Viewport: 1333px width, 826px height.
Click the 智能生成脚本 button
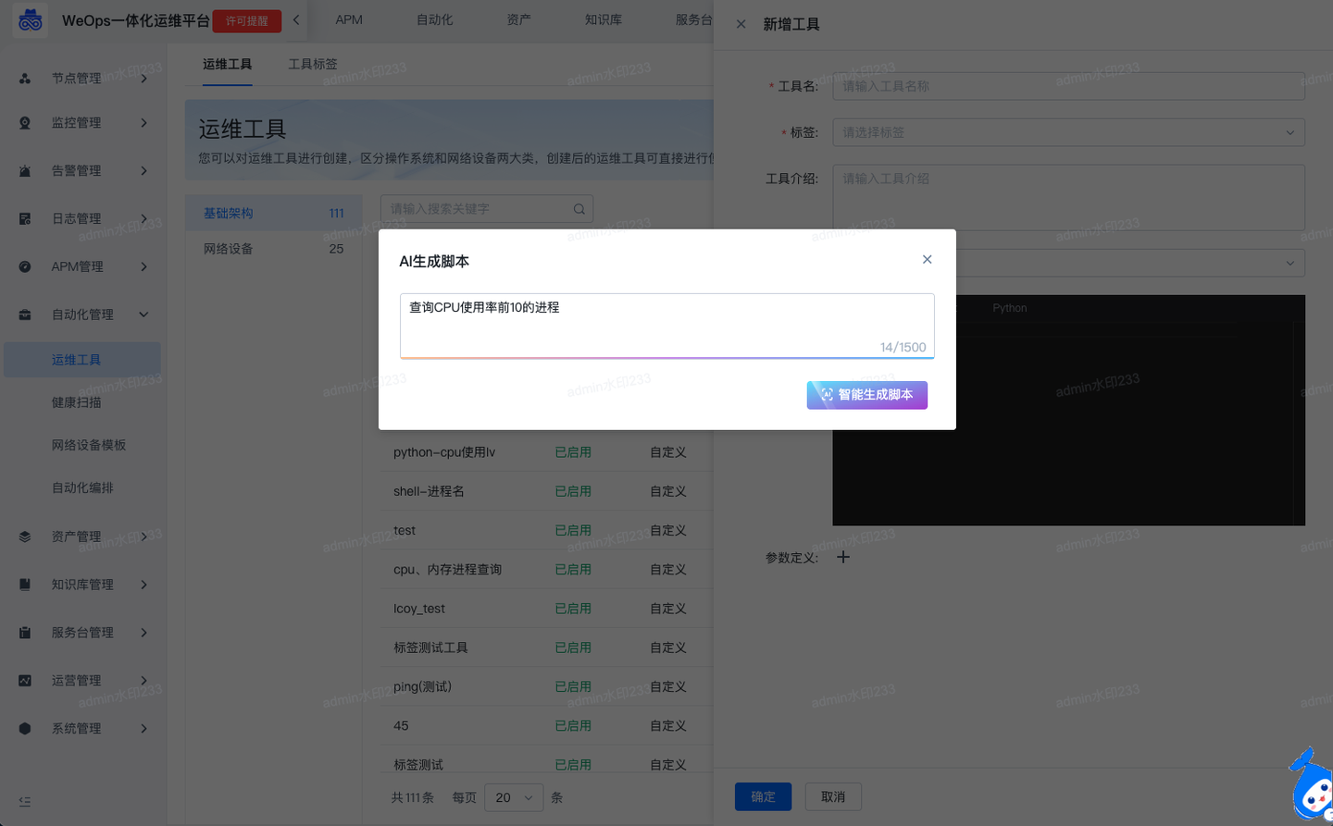[x=866, y=395]
